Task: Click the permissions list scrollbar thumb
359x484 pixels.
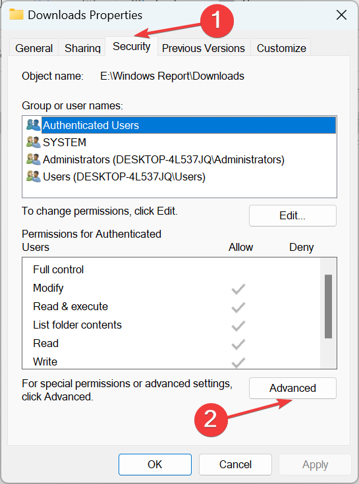Action: (329, 306)
